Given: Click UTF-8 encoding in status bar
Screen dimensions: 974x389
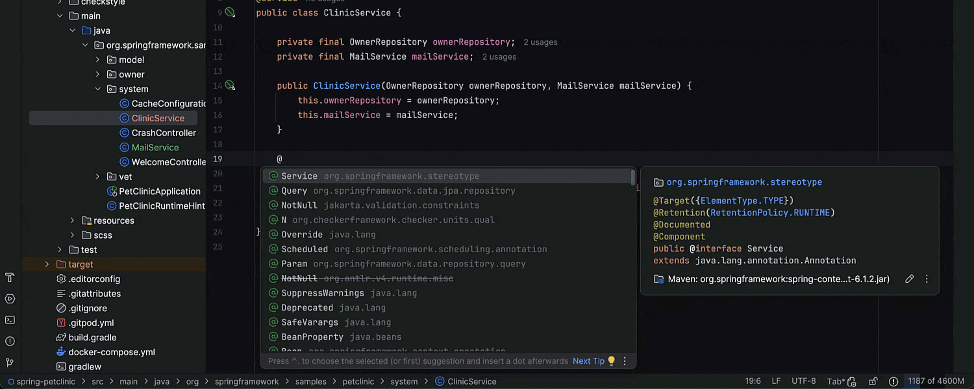Looking at the screenshot, I should point(804,382).
